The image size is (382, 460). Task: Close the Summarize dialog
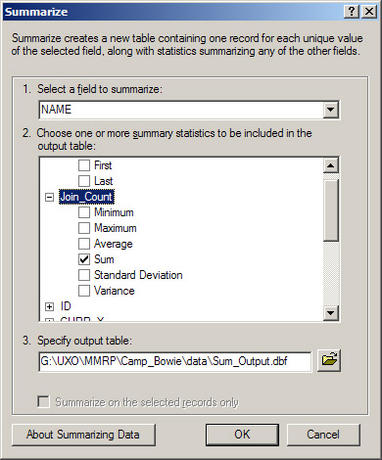coord(369,12)
